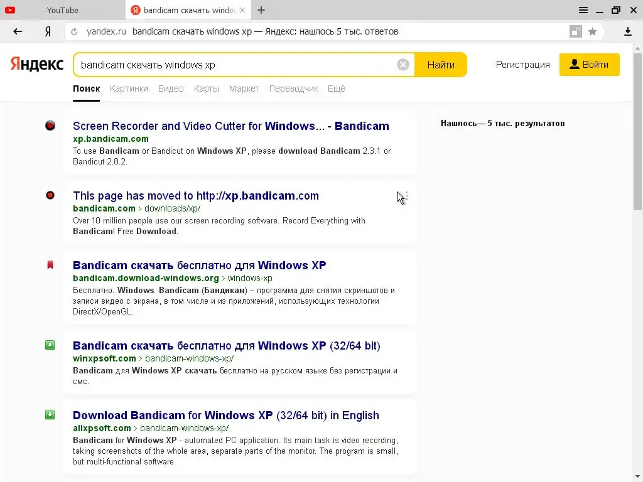This screenshot has height=482, width=643.
Task: Click the page vertical scrollbar thumb
Action: click(x=638, y=131)
